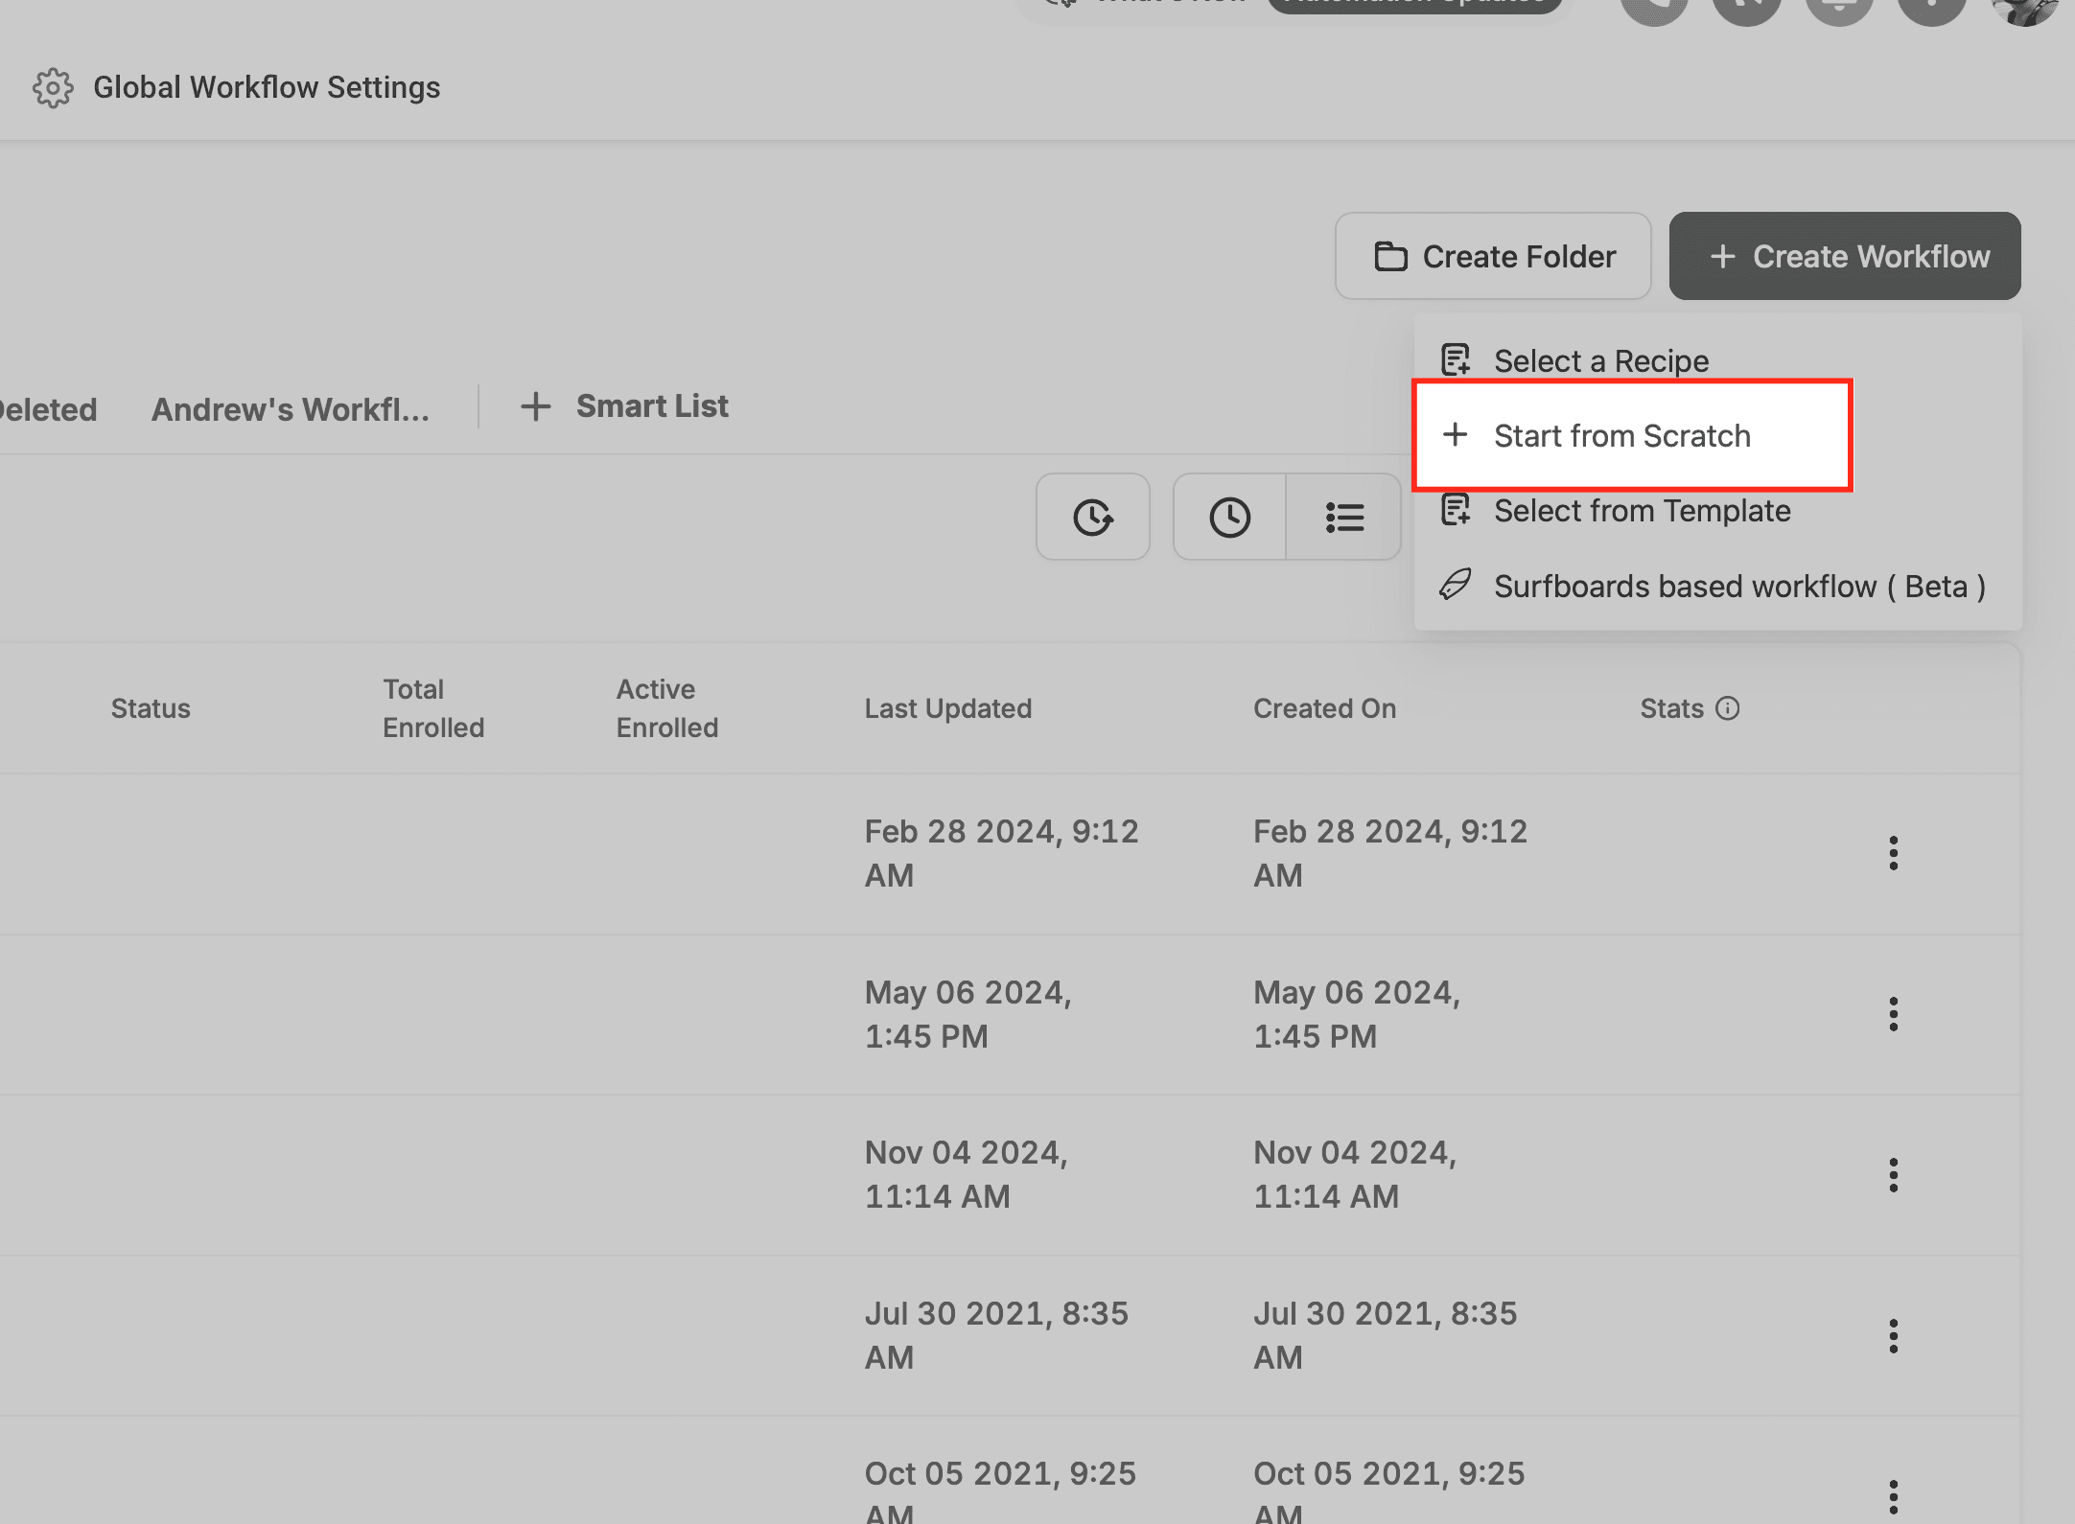Select Start from Scratch menu item
The width and height of the screenshot is (2075, 1524).
[x=1621, y=436]
